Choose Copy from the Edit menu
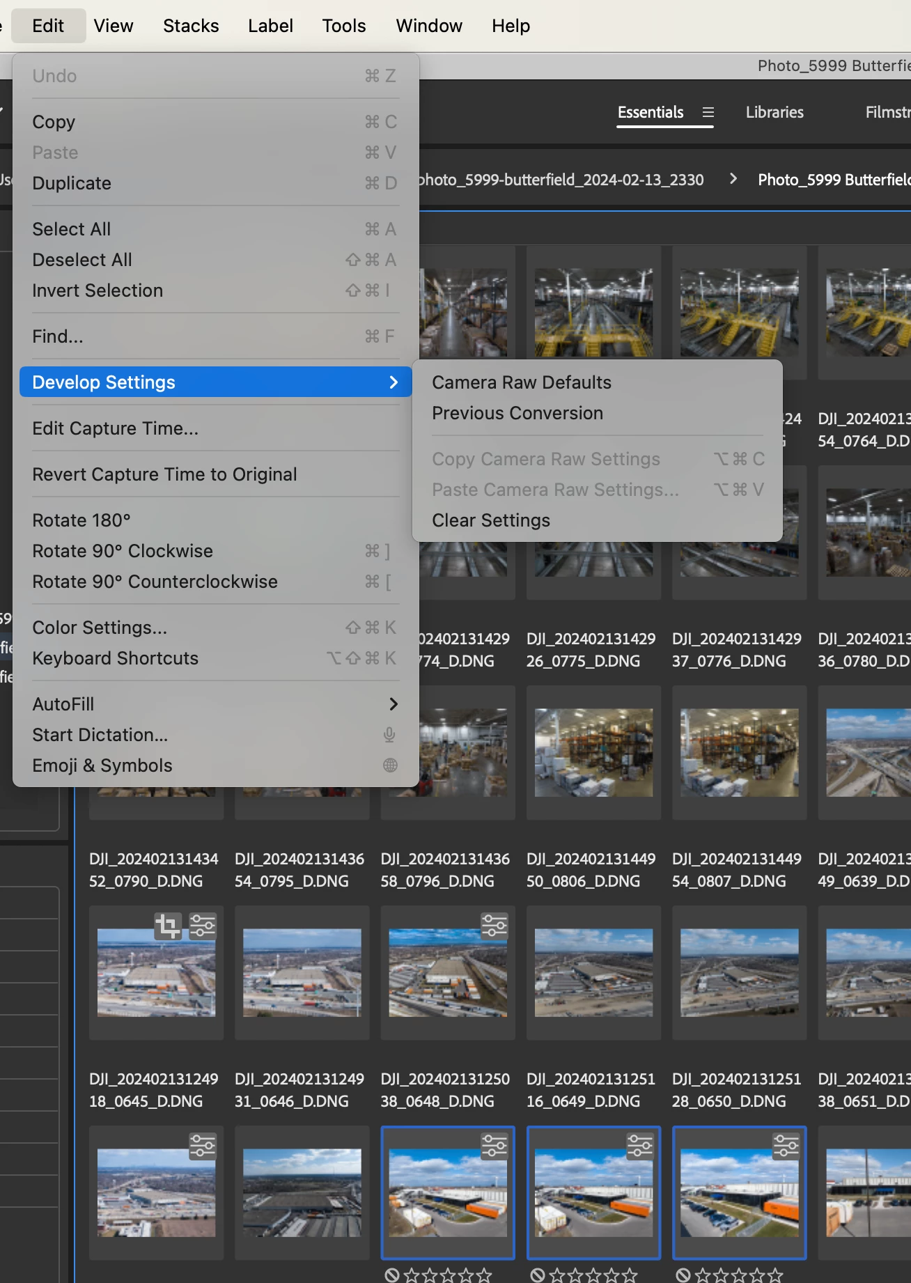 pyautogui.click(x=215, y=122)
